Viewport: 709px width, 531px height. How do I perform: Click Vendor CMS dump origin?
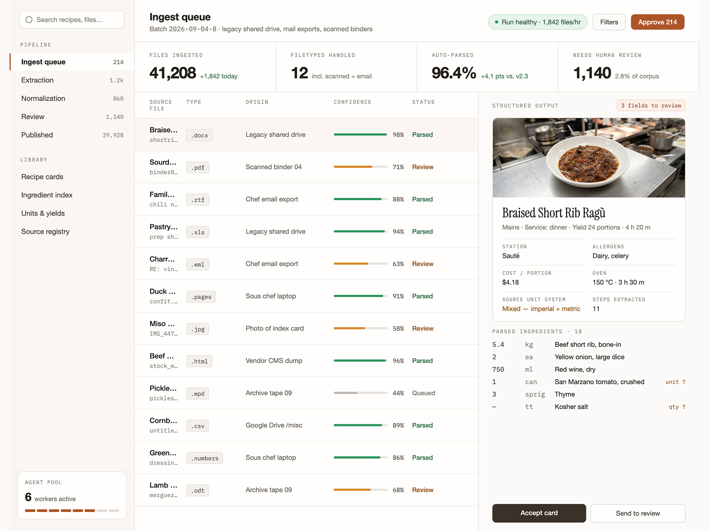click(x=274, y=361)
